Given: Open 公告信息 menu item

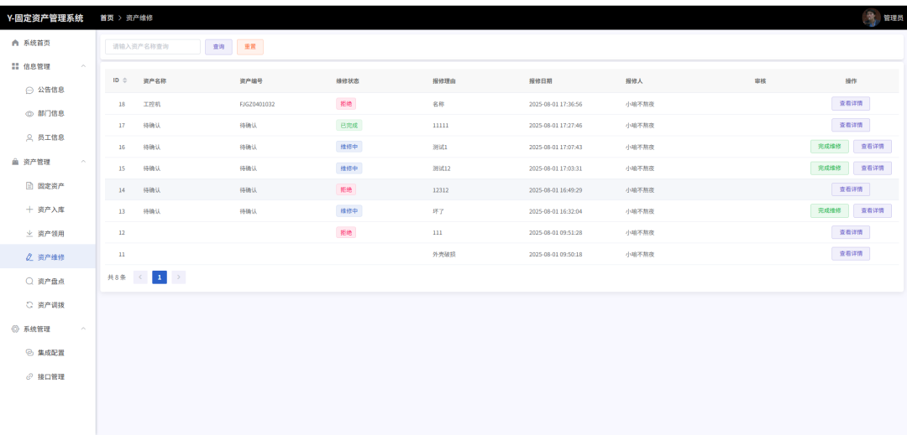Looking at the screenshot, I should tap(47, 90).
